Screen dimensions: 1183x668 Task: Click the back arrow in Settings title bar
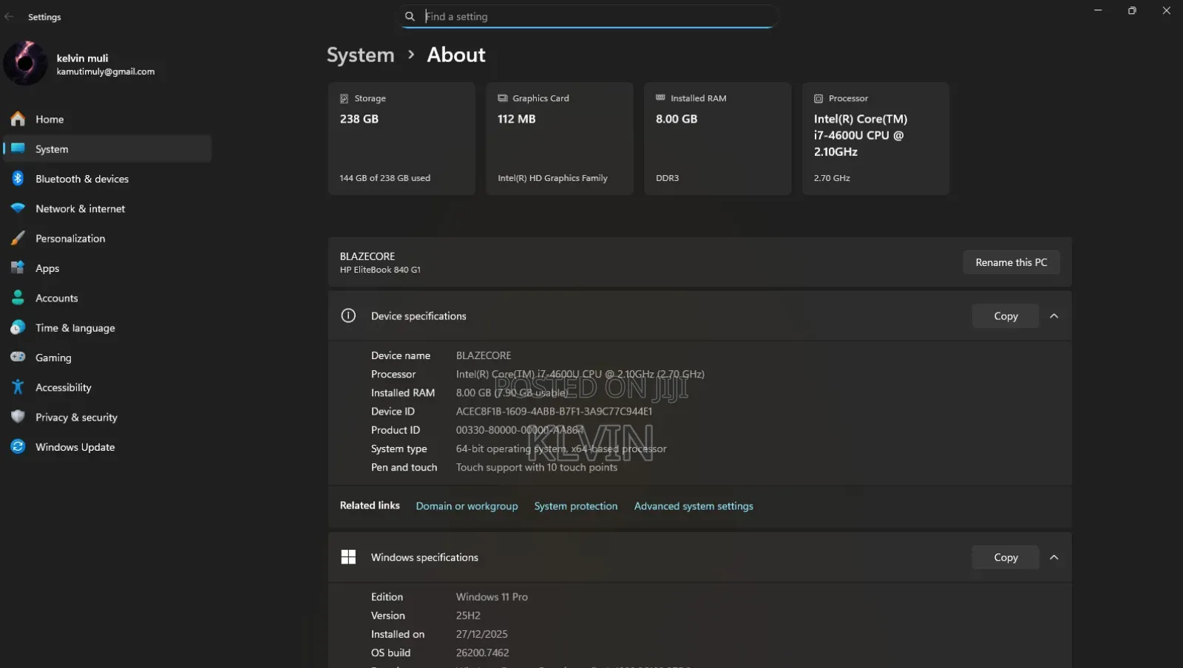pyautogui.click(x=9, y=16)
